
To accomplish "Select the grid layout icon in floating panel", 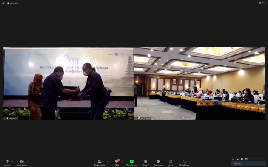I will tap(246, 159).
